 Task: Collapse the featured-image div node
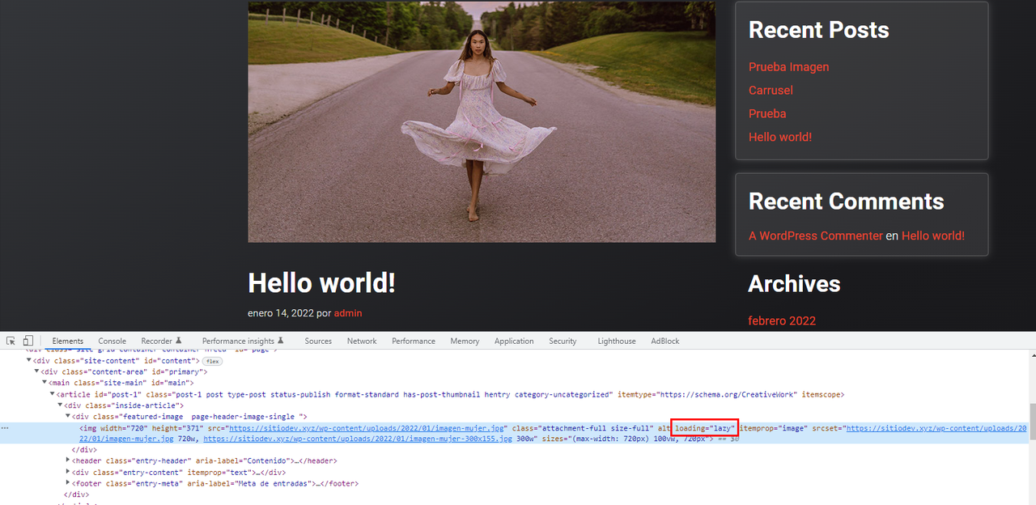[68, 416]
